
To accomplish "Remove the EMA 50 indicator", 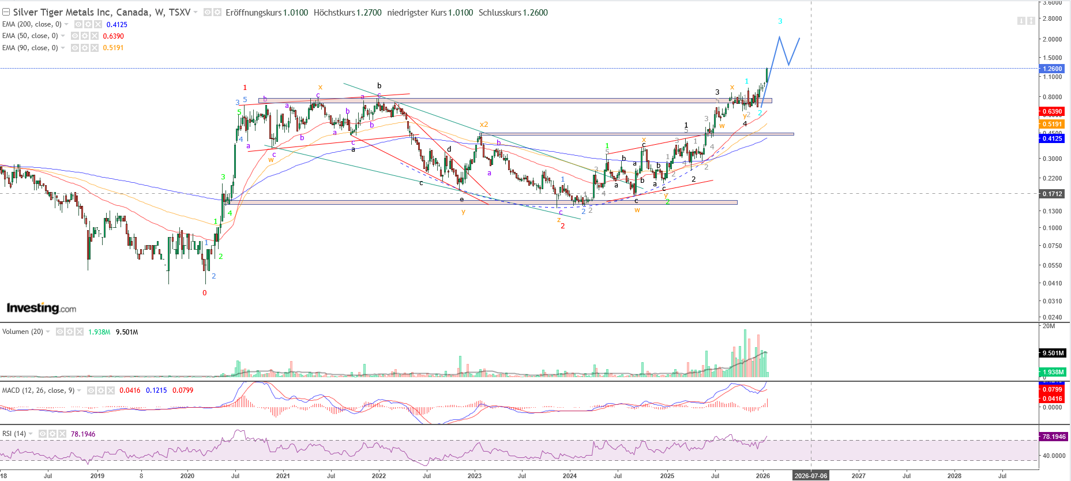I will pyautogui.click(x=94, y=36).
